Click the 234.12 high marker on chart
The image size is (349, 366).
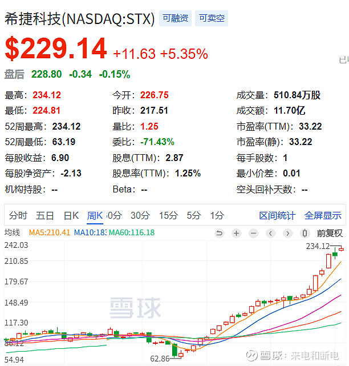pyautogui.click(x=318, y=246)
